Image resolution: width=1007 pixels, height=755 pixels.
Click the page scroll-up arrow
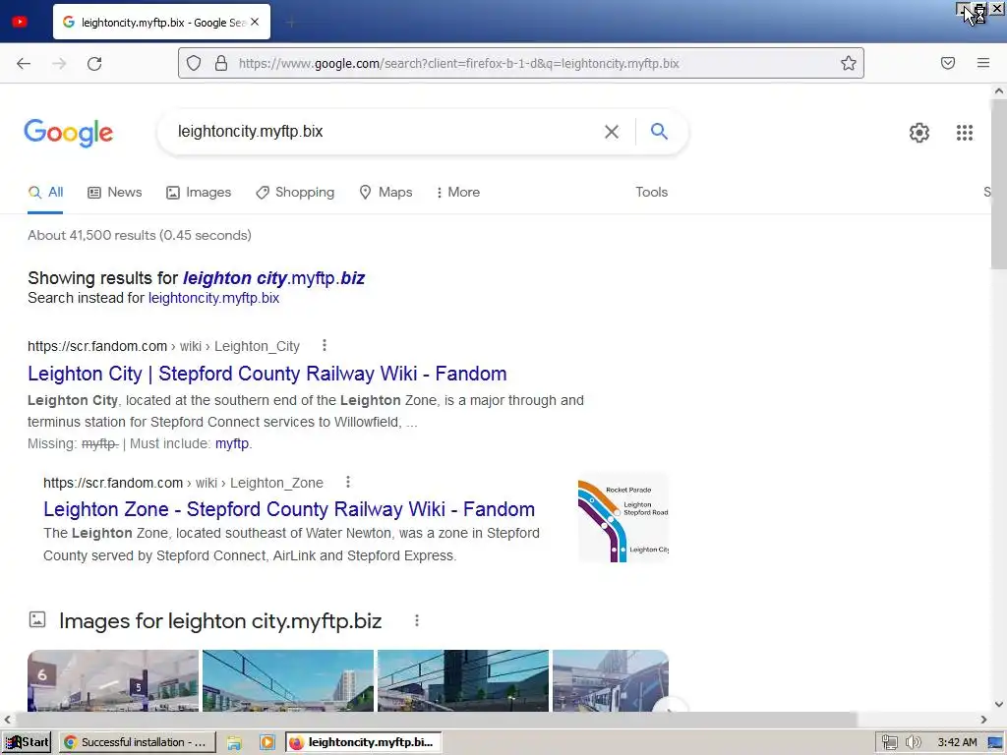(x=999, y=91)
